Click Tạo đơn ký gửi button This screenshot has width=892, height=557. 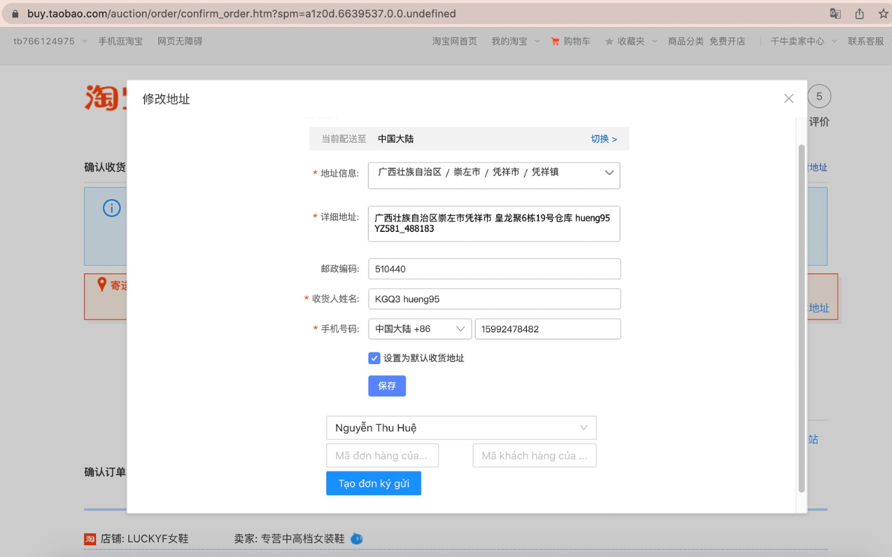coord(374,483)
